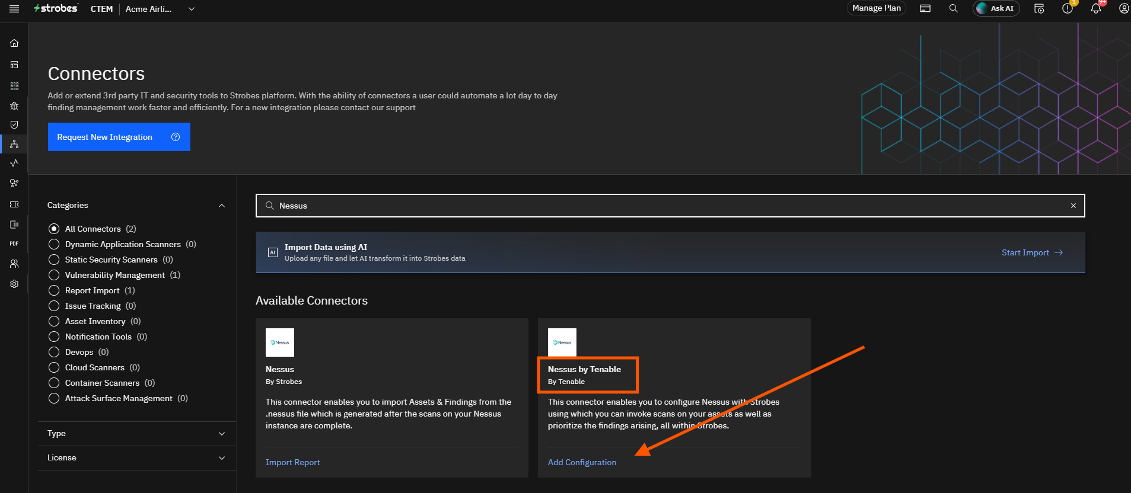Open the users sidebar icon

(x=14, y=264)
